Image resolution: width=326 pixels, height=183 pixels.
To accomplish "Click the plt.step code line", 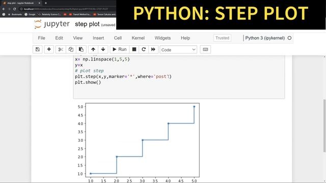I will pyautogui.click(x=123, y=77).
